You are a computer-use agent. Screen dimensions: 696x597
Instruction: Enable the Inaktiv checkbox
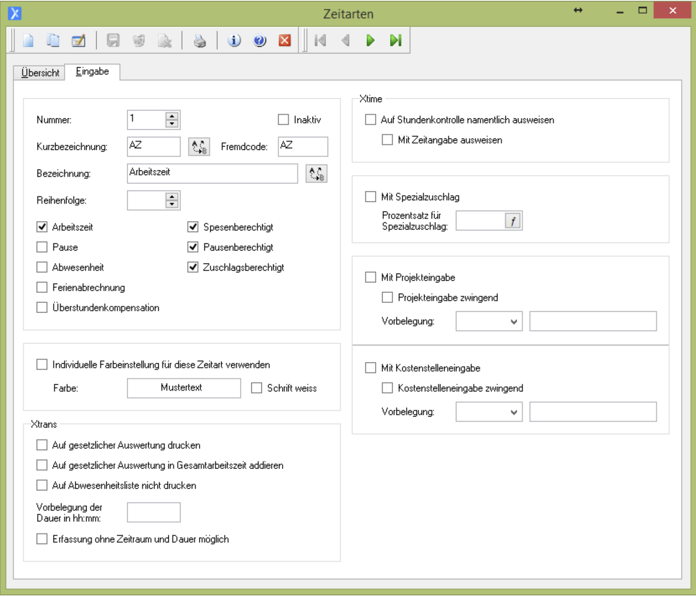(284, 120)
